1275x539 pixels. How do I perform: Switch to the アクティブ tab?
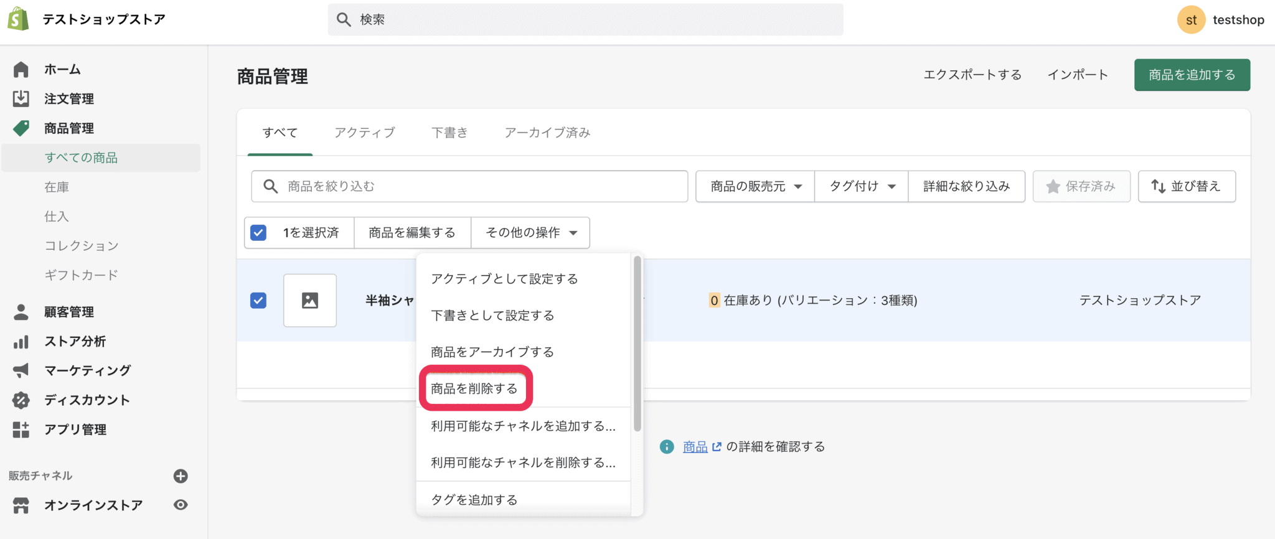tap(365, 133)
